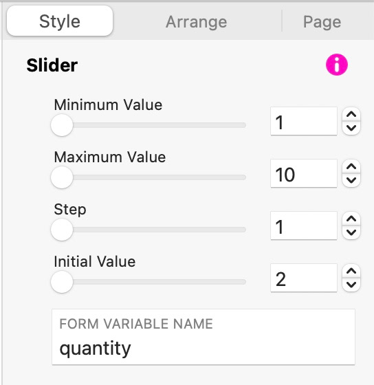
Task: Click the Minimum Value slider knob
Action: click(x=62, y=125)
